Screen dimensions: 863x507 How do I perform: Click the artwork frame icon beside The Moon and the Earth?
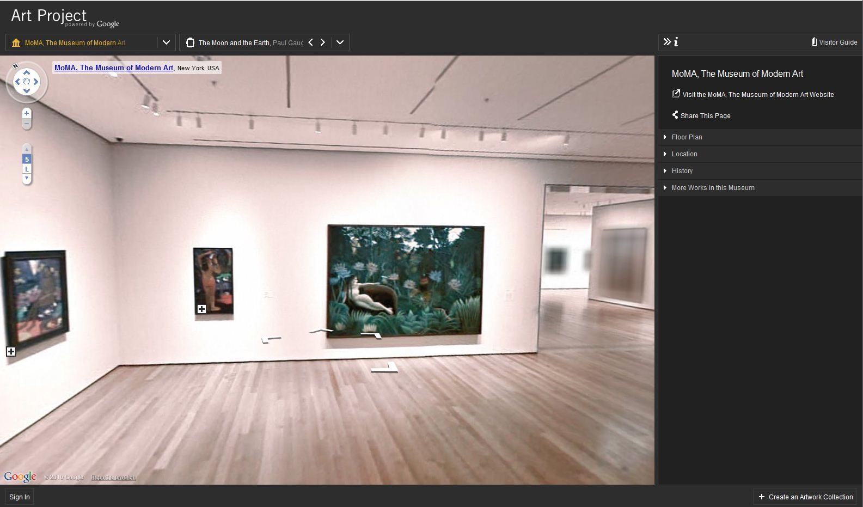190,42
